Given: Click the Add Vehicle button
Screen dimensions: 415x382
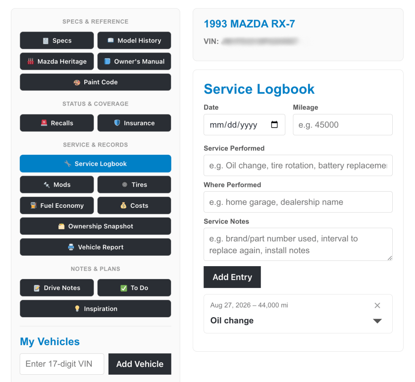Looking at the screenshot, I should [x=140, y=364].
